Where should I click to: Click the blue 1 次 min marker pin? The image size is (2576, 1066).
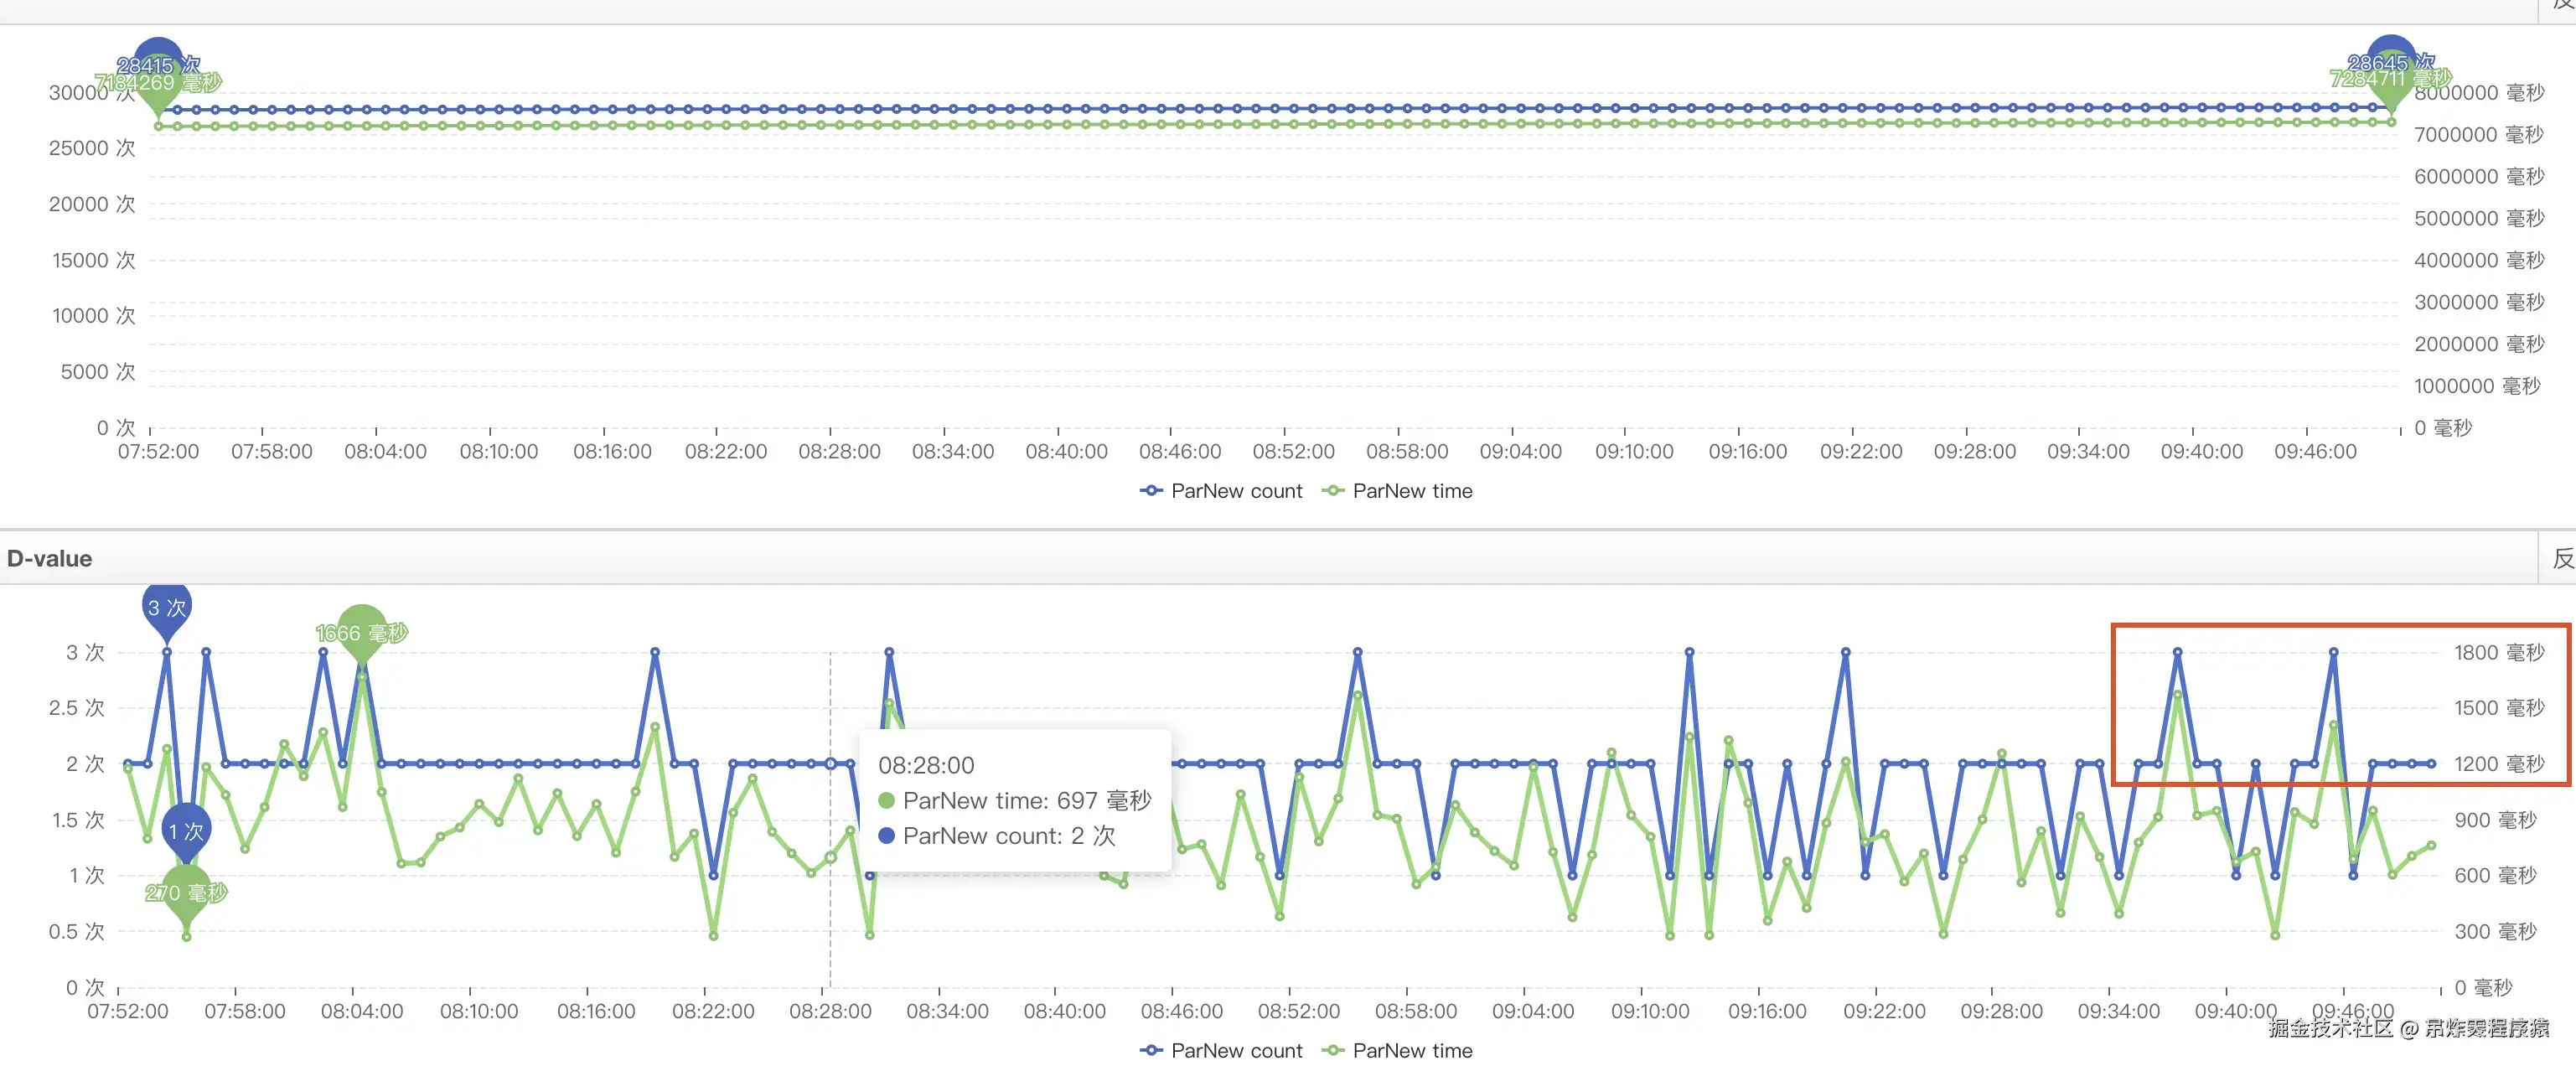pyautogui.click(x=186, y=830)
